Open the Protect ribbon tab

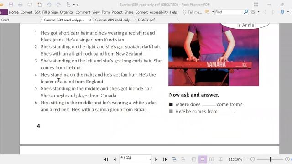click(117, 12)
